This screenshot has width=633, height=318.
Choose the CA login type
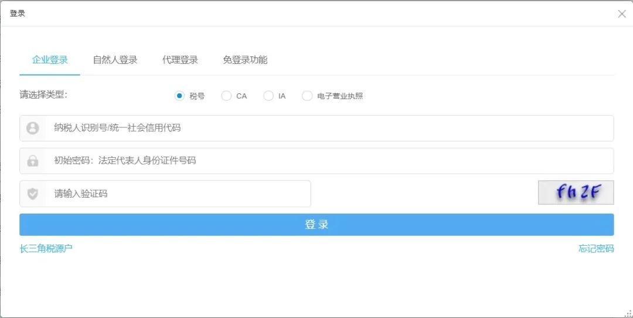(226, 96)
